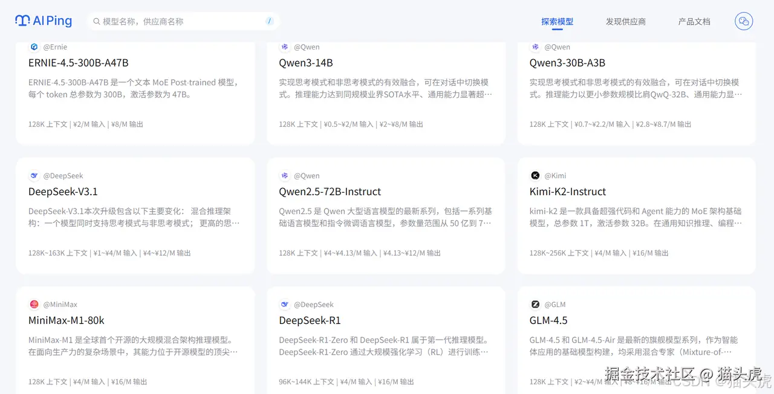The image size is (774, 394).
Task: Open the Kimi-K2-Instruct model title
Action: pos(568,192)
